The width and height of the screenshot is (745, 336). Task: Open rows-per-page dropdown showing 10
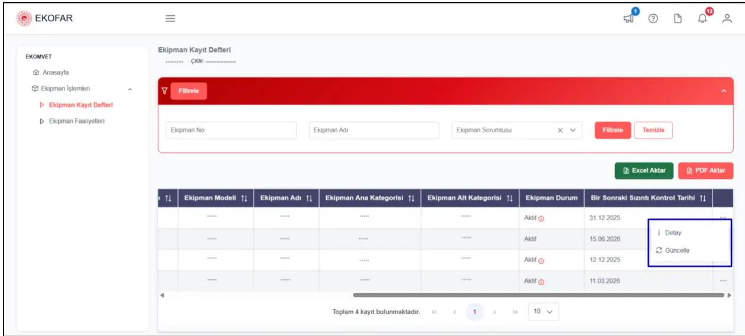[544, 312]
